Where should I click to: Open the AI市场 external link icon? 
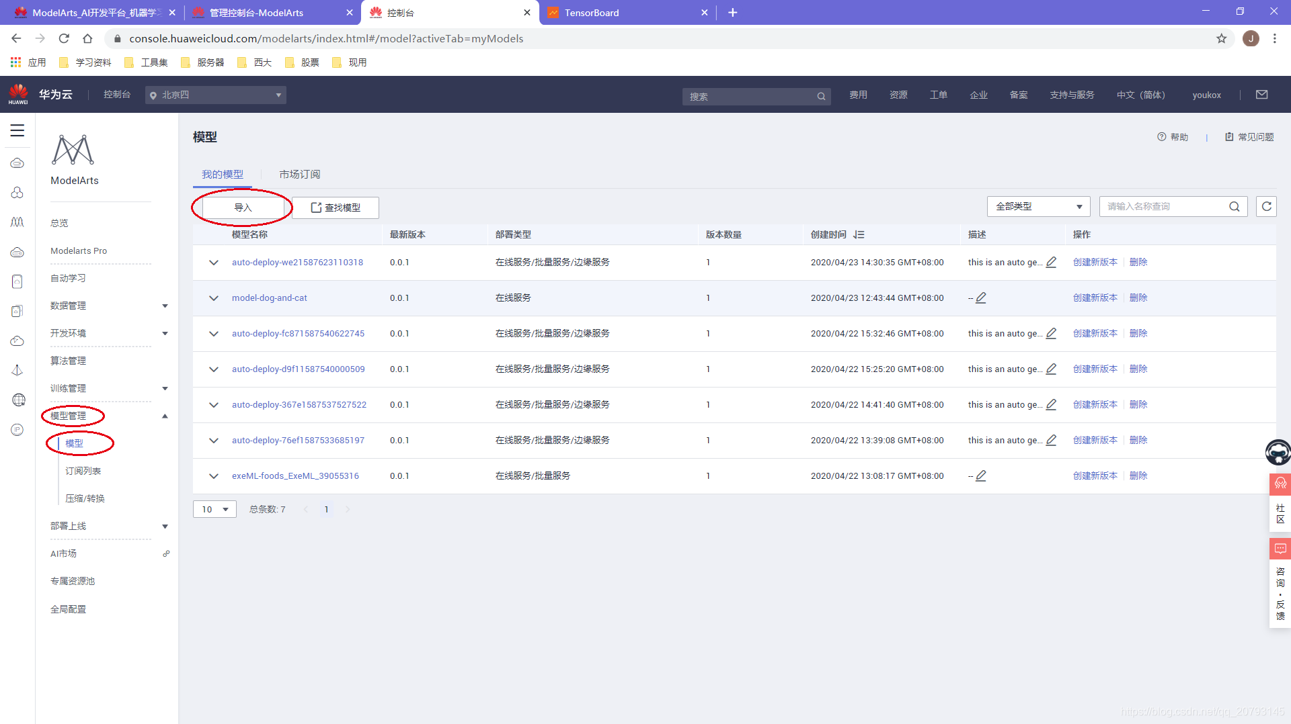point(166,553)
